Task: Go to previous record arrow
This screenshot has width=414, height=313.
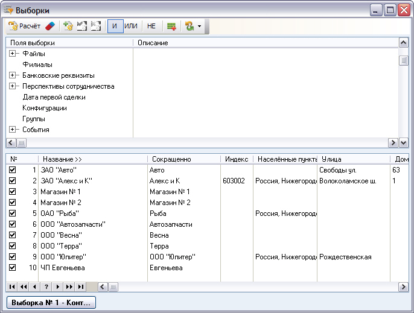Action: point(35,286)
